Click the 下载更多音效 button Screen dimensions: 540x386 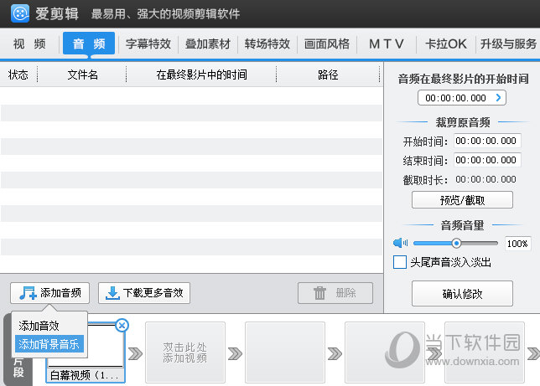(x=144, y=293)
